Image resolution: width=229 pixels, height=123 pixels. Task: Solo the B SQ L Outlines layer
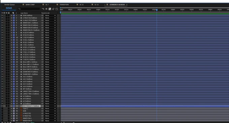[x=7, y=42]
